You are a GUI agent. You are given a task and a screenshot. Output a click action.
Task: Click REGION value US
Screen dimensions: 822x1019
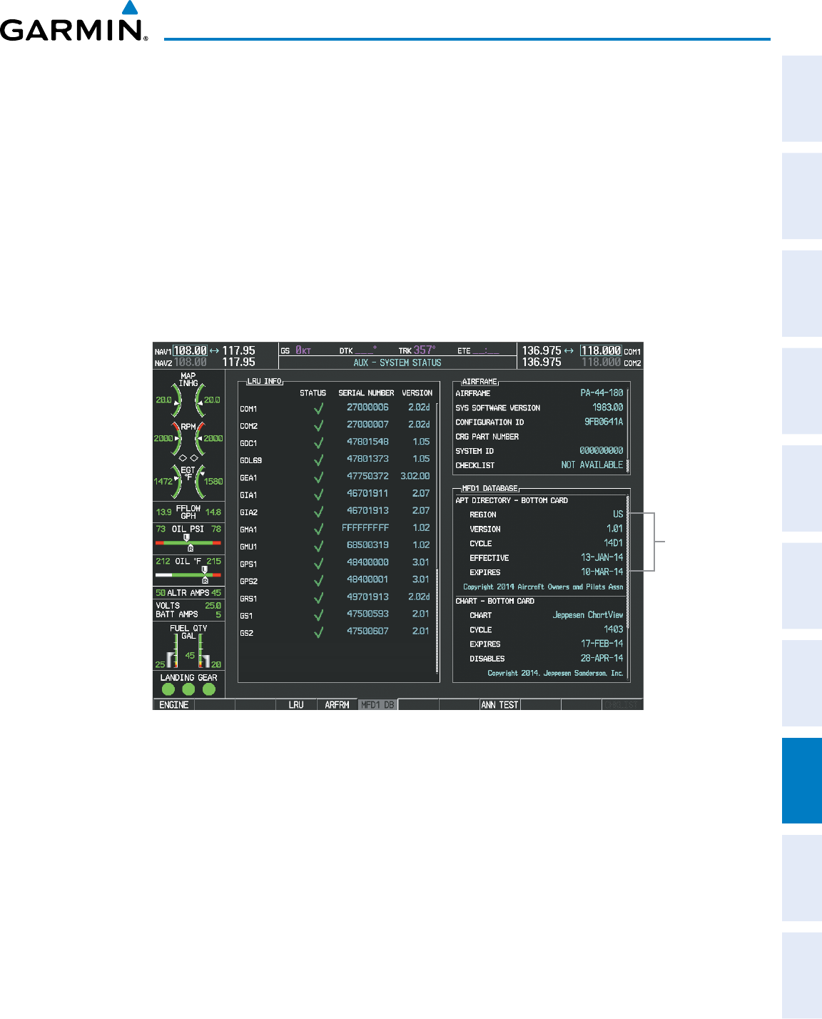click(x=618, y=514)
